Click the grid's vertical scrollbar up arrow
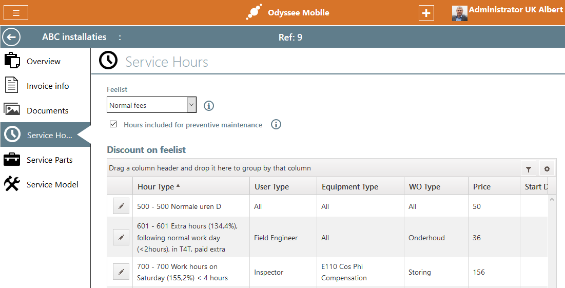 coord(552,199)
